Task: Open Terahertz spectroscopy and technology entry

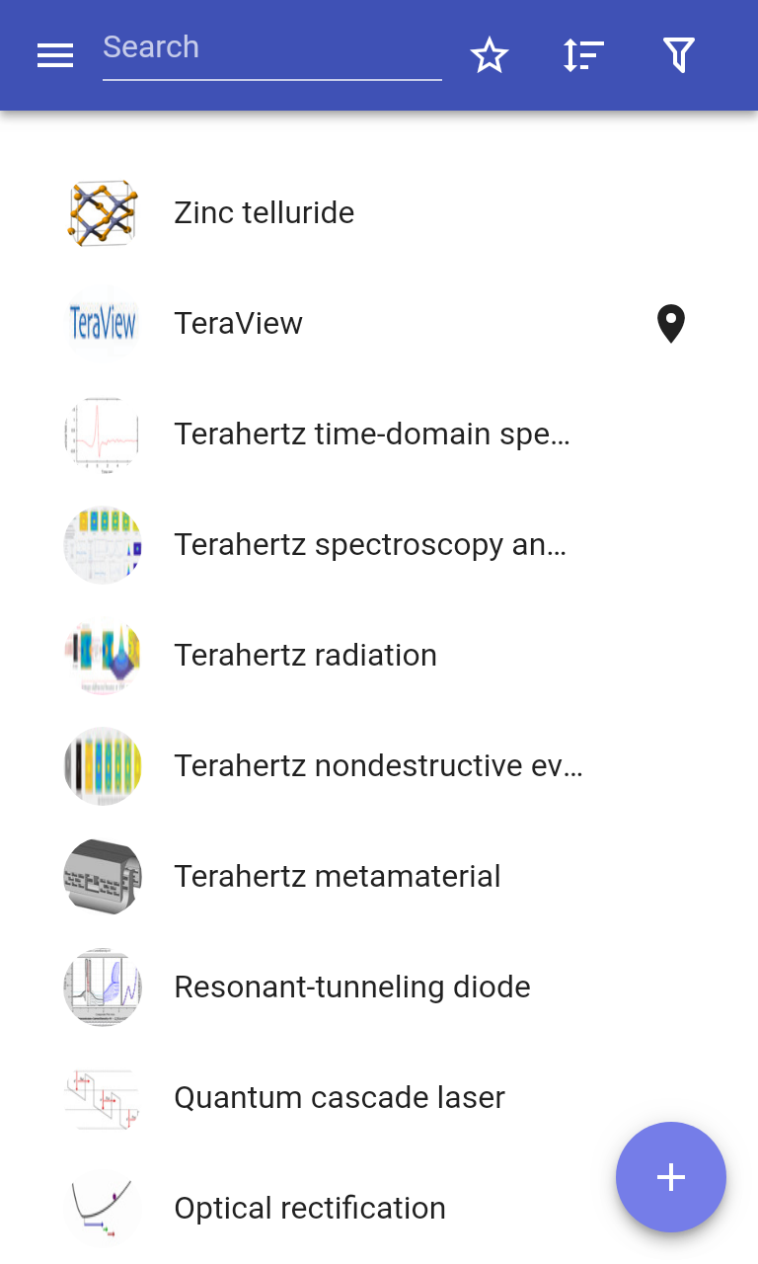Action: (x=379, y=545)
